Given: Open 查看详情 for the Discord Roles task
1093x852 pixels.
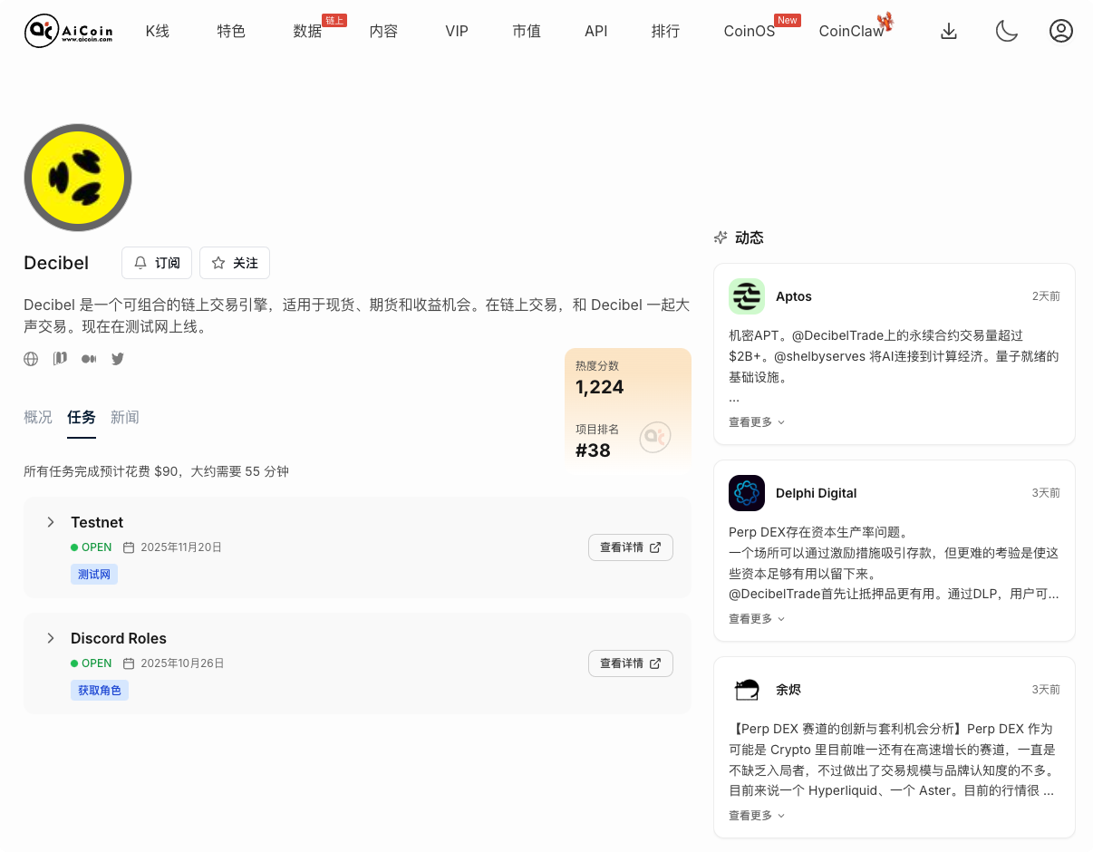Looking at the screenshot, I should (631, 663).
